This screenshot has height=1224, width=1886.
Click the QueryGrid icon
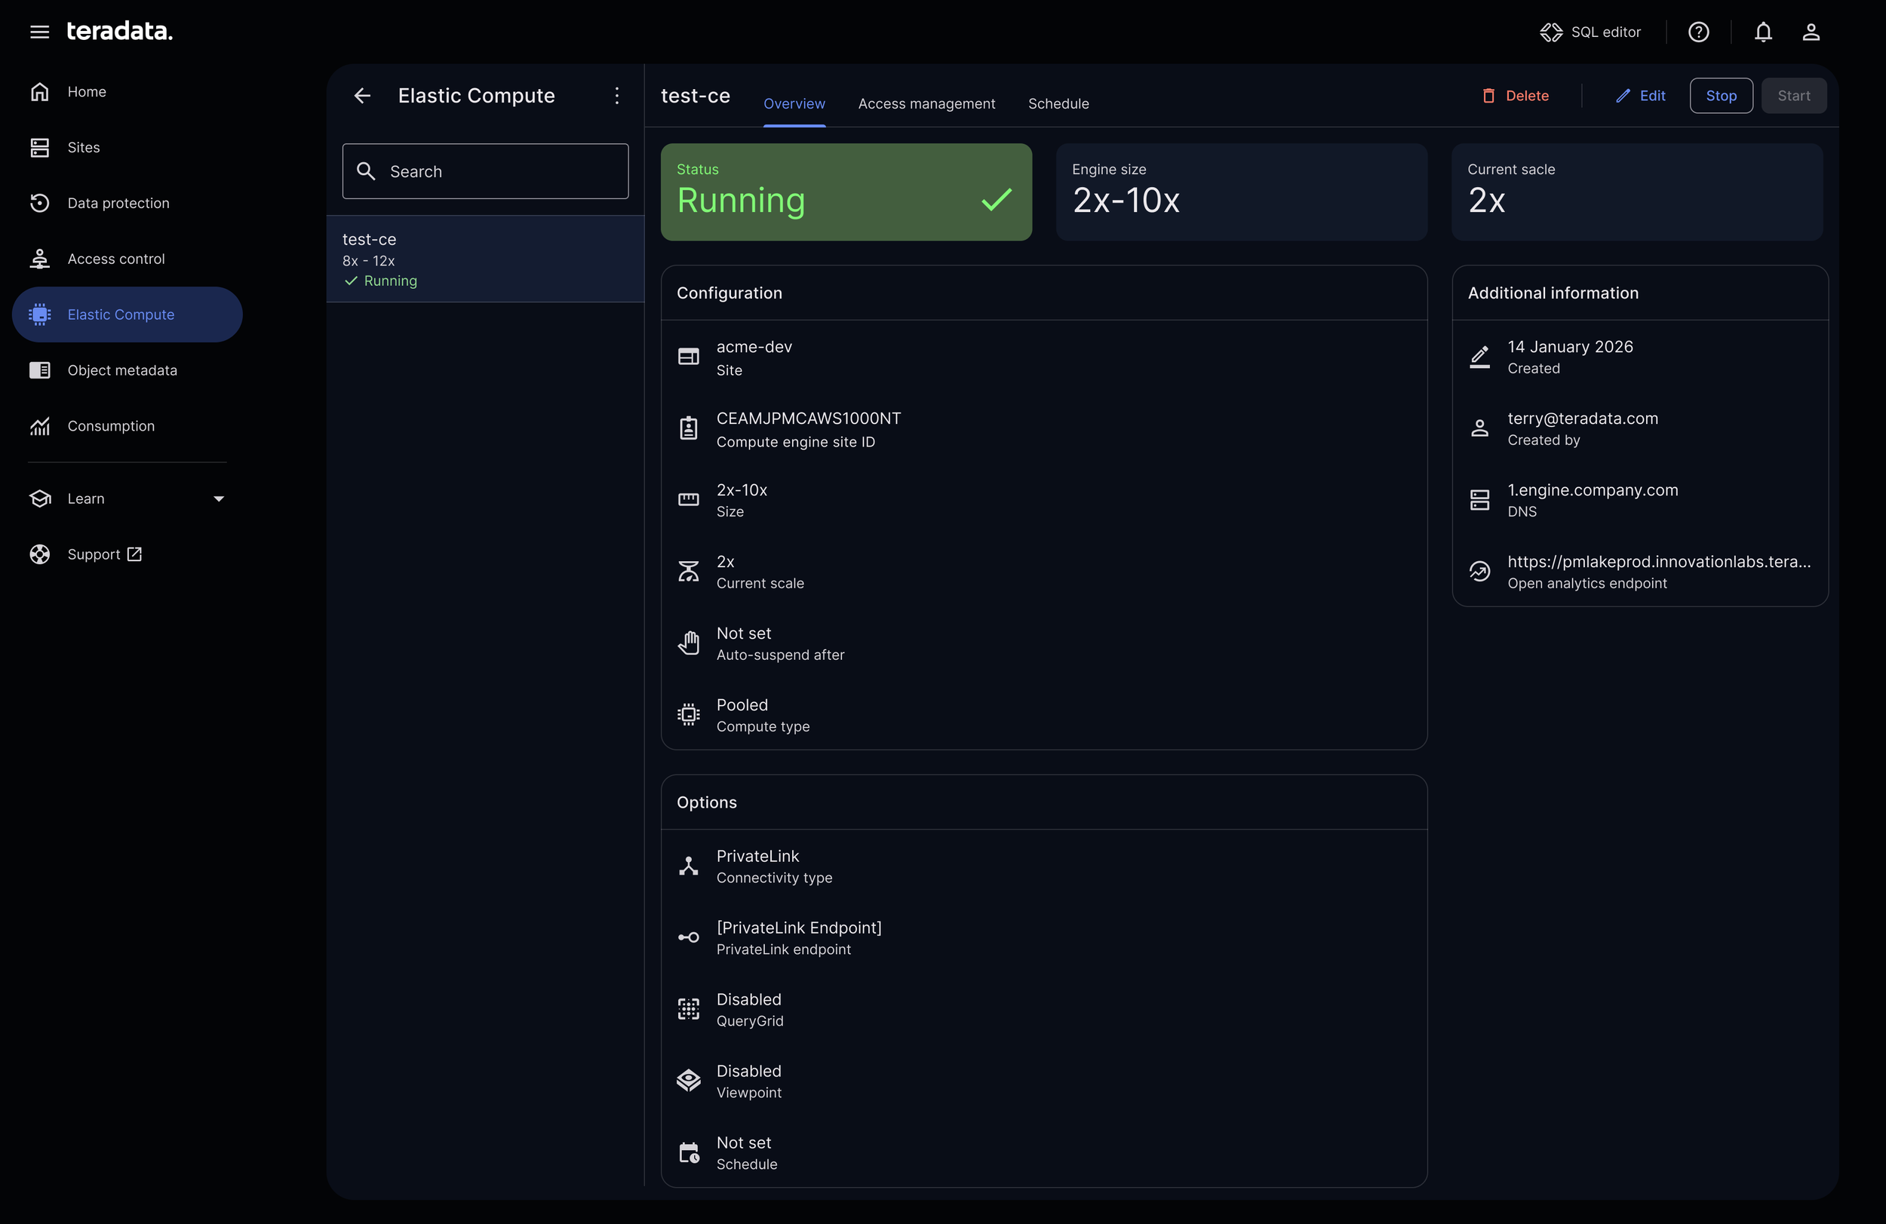tap(689, 1009)
